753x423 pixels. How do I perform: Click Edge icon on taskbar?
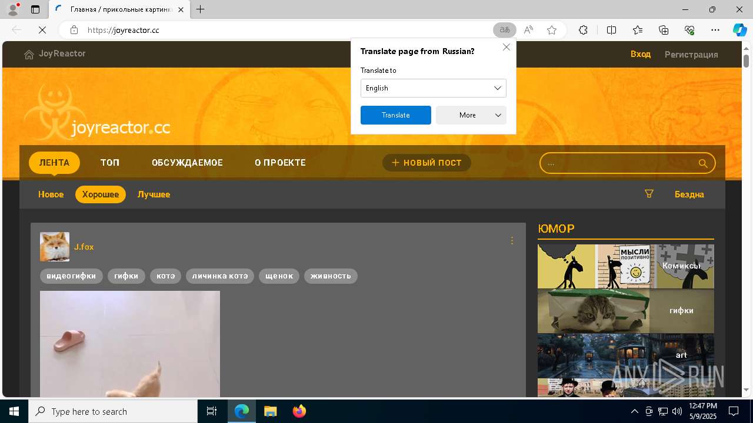coord(242,411)
